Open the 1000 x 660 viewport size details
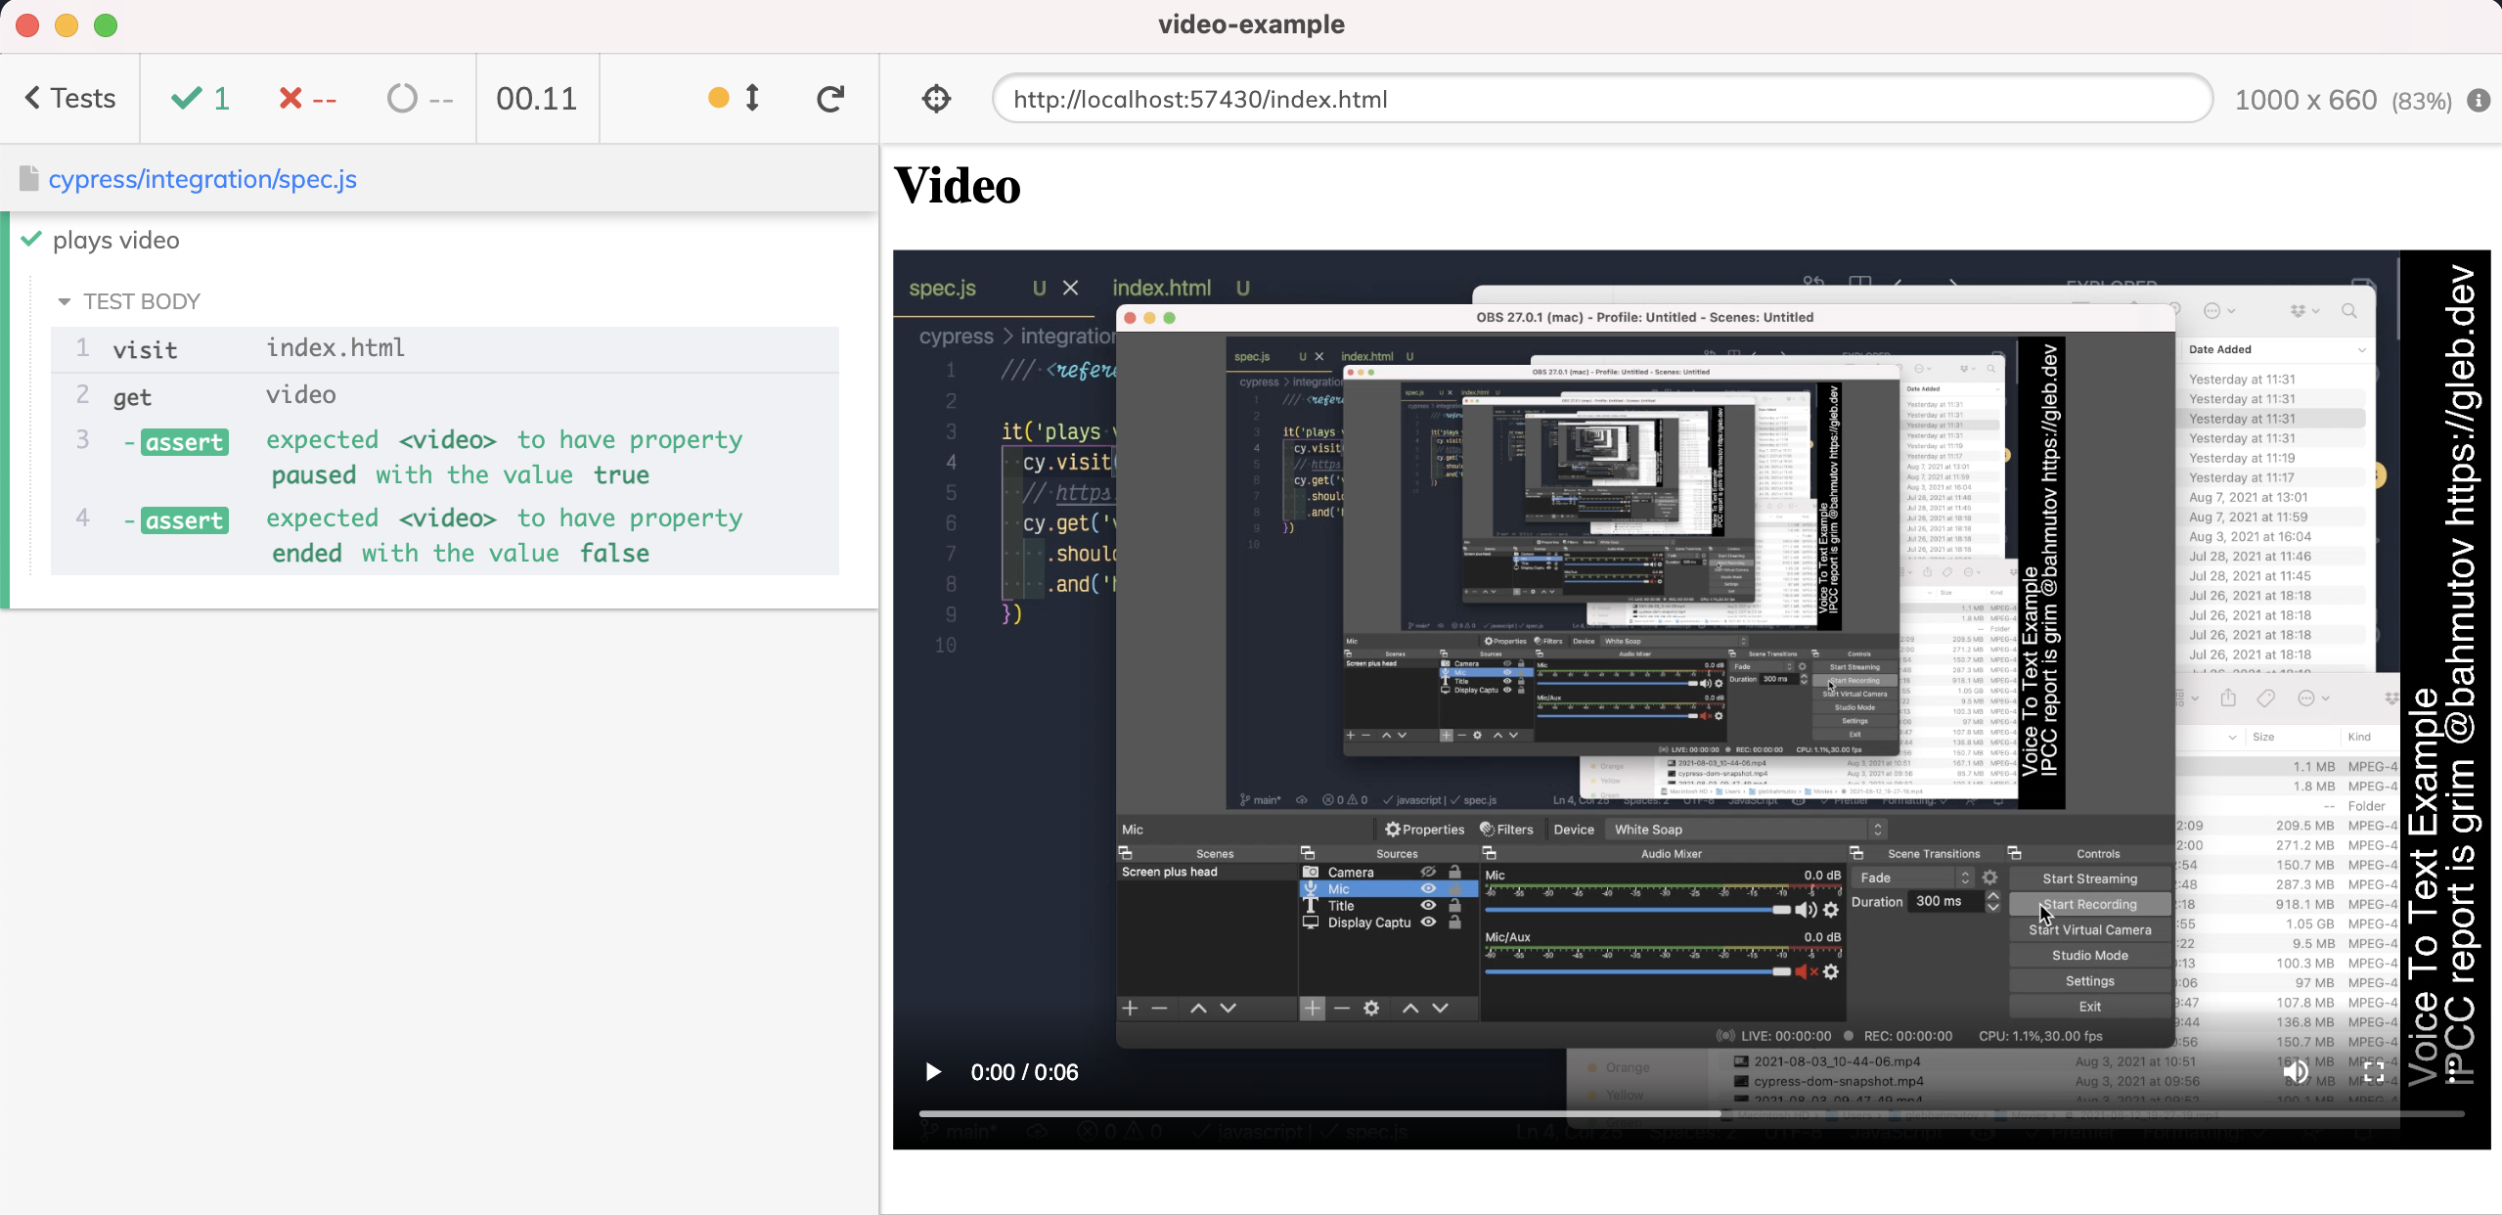The image size is (2502, 1215). 2305,100
